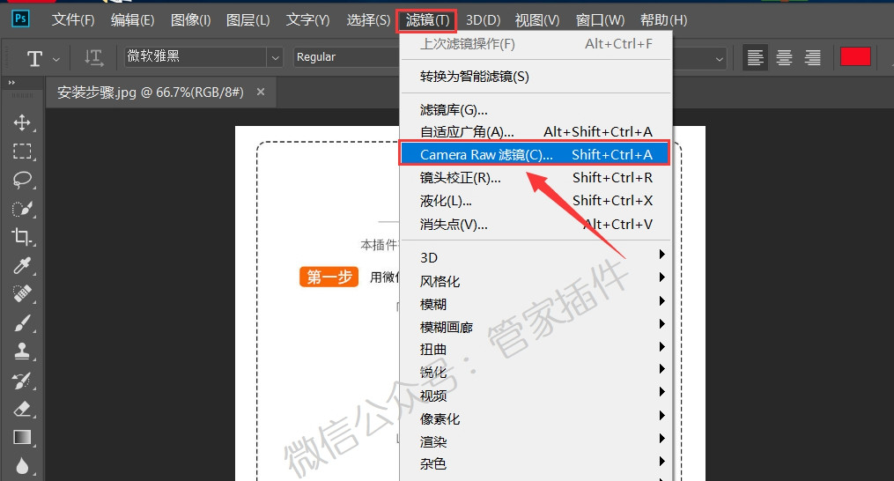Select the Lasso tool

tap(22, 180)
